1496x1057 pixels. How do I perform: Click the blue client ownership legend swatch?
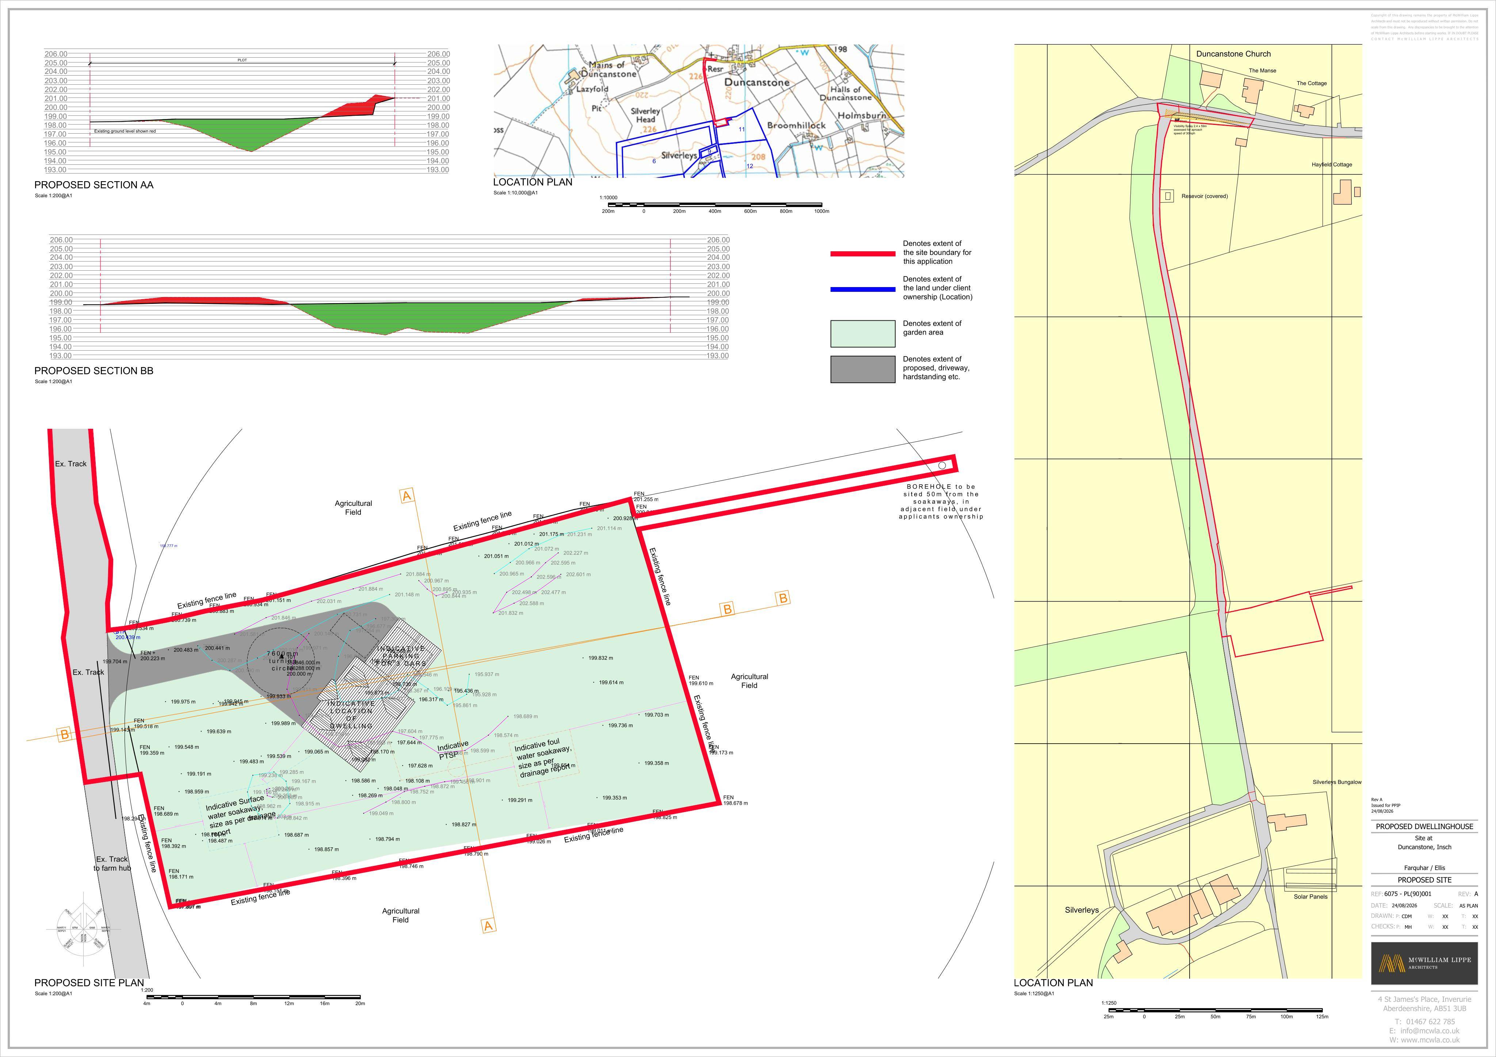click(x=863, y=289)
